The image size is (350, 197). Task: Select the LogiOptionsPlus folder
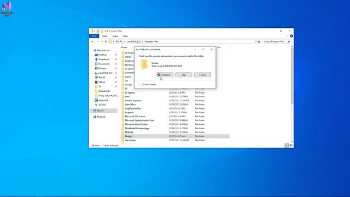pos(133,108)
